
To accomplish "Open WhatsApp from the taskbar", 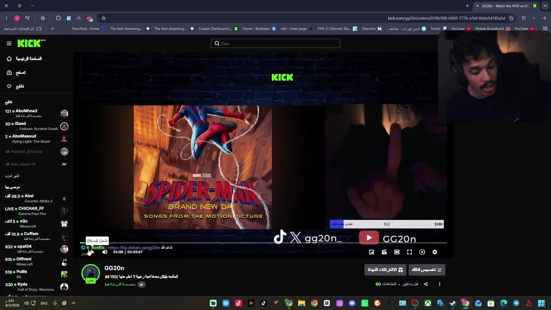I will coord(365,303).
